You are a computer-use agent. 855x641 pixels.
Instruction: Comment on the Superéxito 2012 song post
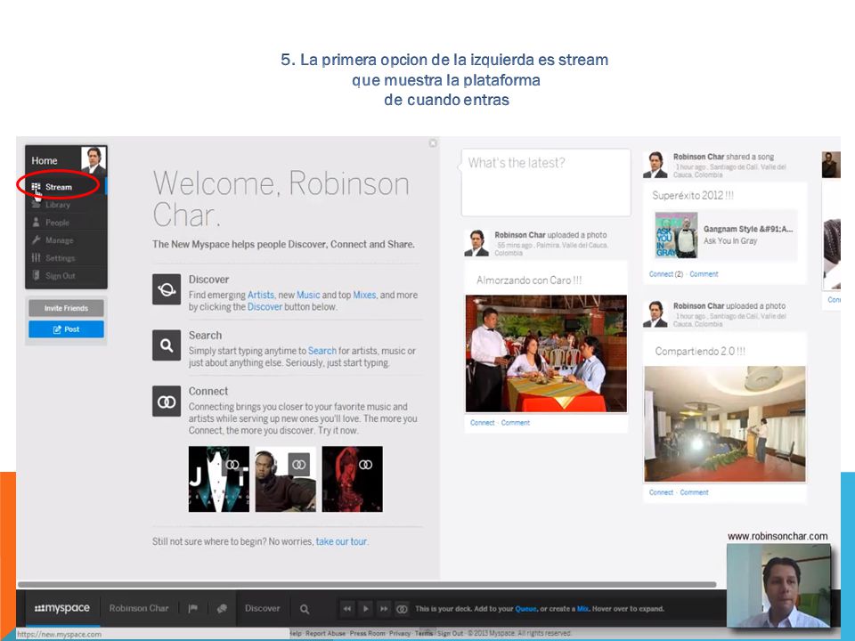(704, 274)
